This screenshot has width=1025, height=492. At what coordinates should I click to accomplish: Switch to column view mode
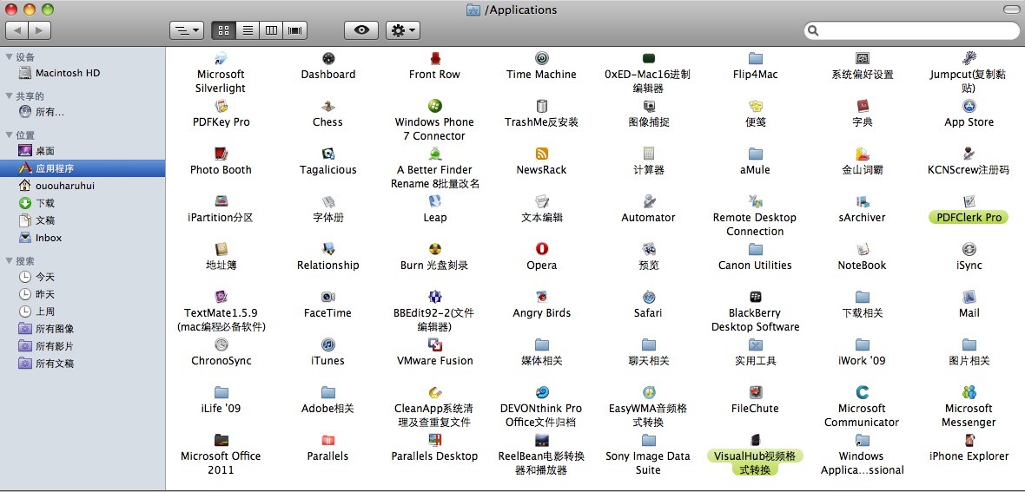(x=272, y=30)
